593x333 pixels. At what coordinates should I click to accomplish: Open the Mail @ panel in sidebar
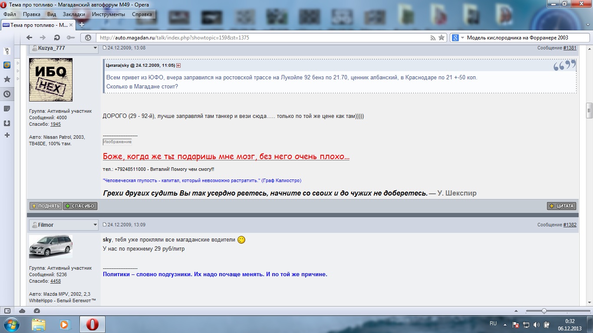[x=7, y=65]
